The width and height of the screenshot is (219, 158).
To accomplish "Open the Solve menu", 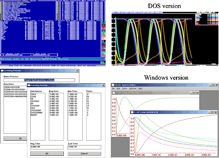I will point(125,89).
